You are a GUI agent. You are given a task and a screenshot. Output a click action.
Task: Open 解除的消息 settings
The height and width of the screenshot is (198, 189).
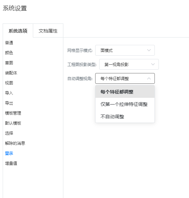point(15,143)
